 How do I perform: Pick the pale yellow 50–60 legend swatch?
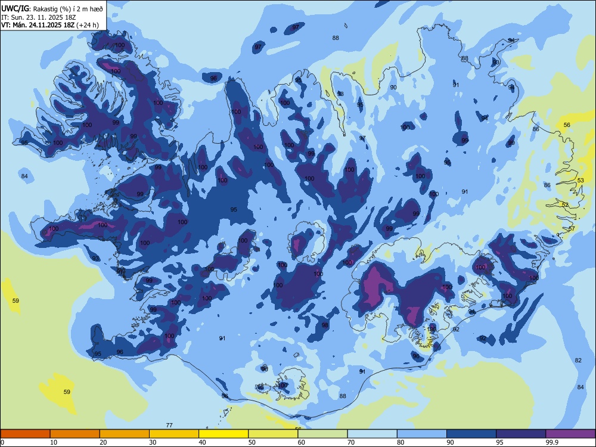274,434
